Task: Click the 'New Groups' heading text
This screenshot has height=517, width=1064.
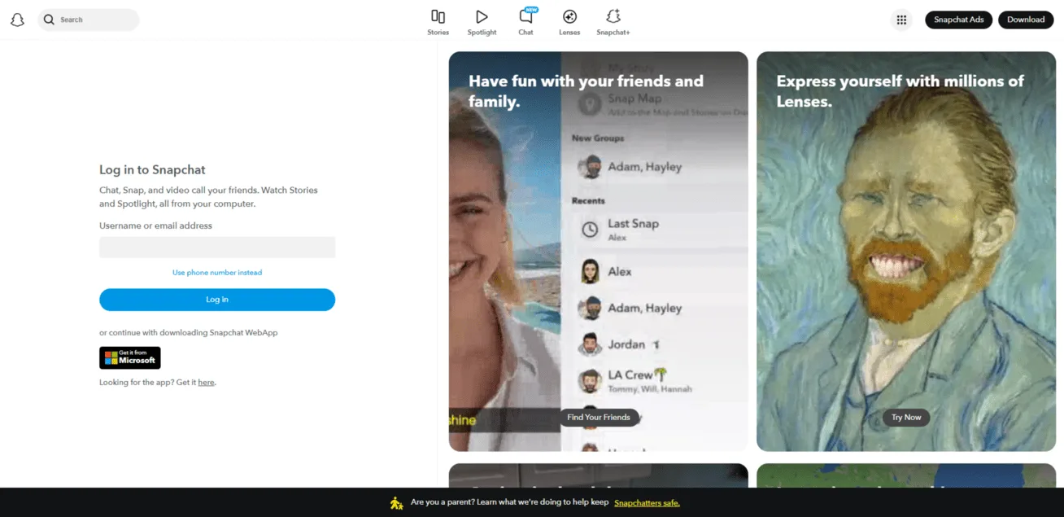Action: [598, 138]
